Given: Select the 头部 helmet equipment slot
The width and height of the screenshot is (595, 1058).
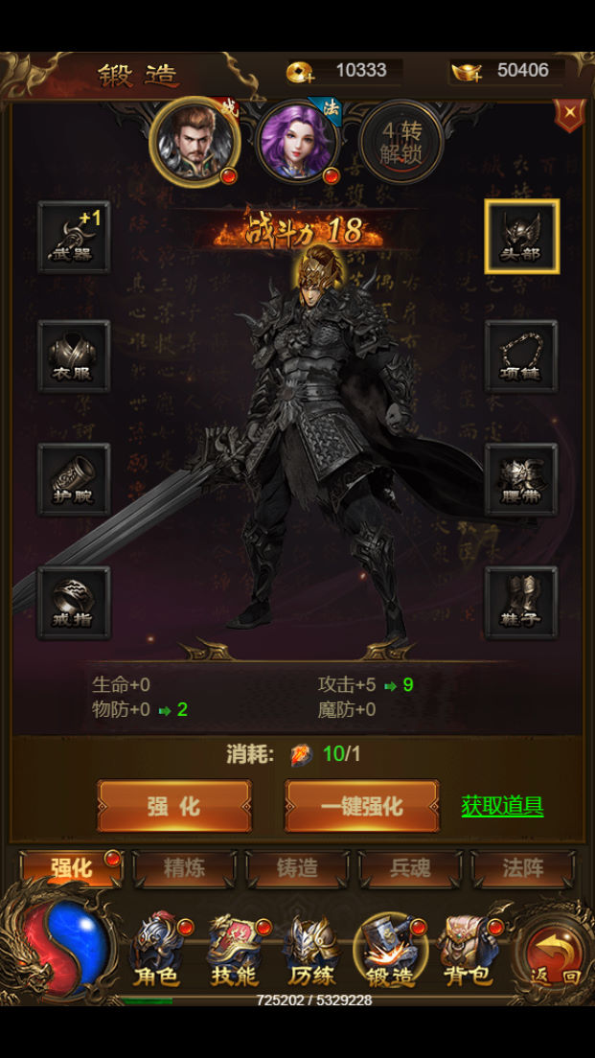Looking at the screenshot, I should click(521, 237).
